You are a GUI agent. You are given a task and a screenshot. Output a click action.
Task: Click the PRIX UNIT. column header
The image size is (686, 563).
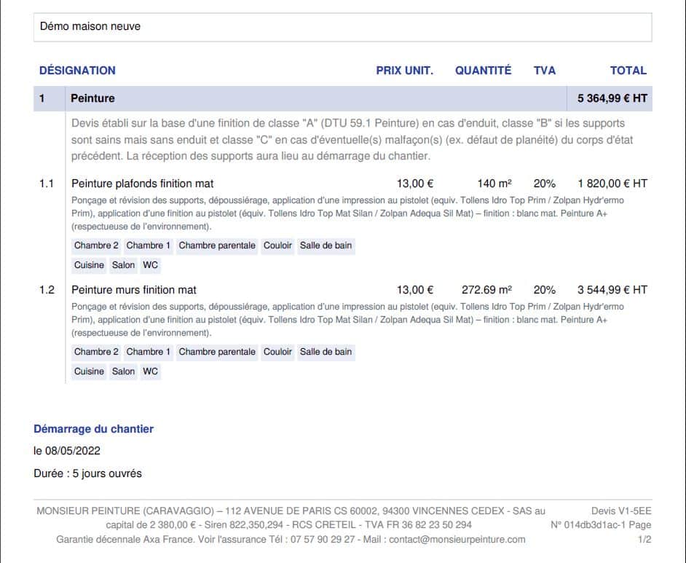click(404, 71)
